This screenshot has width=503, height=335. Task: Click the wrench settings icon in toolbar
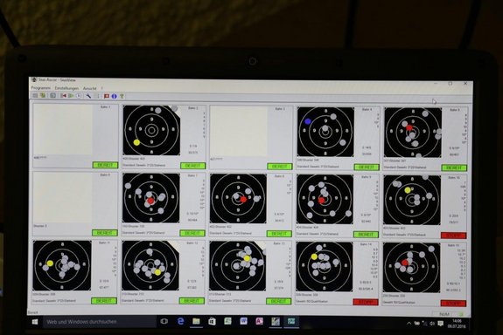coord(88,96)
